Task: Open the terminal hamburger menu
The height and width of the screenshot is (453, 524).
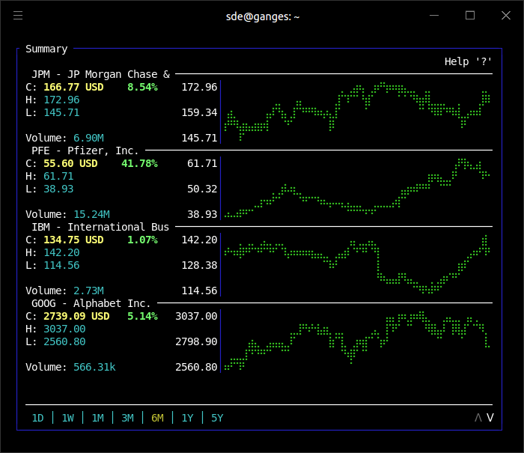Action: coord(18,16)
